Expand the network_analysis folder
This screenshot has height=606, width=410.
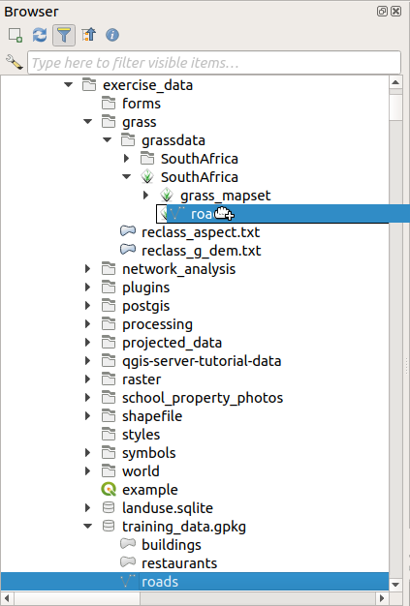tap(88, 268)
